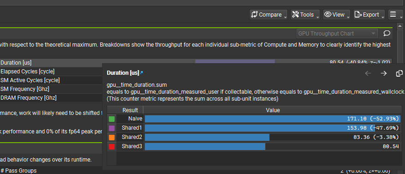Image resolution: width=405 pixels, height=174 pixels.
Task: Click the vertical scrollbar up arrow
Action: tap(400, 26)
